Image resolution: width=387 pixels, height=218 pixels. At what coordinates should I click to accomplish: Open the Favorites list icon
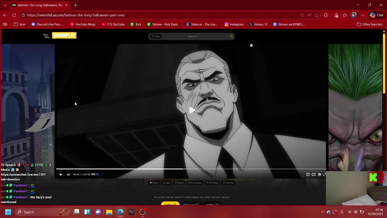pyautogui.click(x=345, y=15)
